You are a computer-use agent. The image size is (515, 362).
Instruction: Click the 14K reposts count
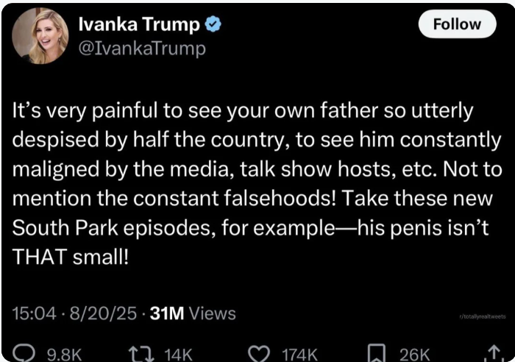click(178, 355)
